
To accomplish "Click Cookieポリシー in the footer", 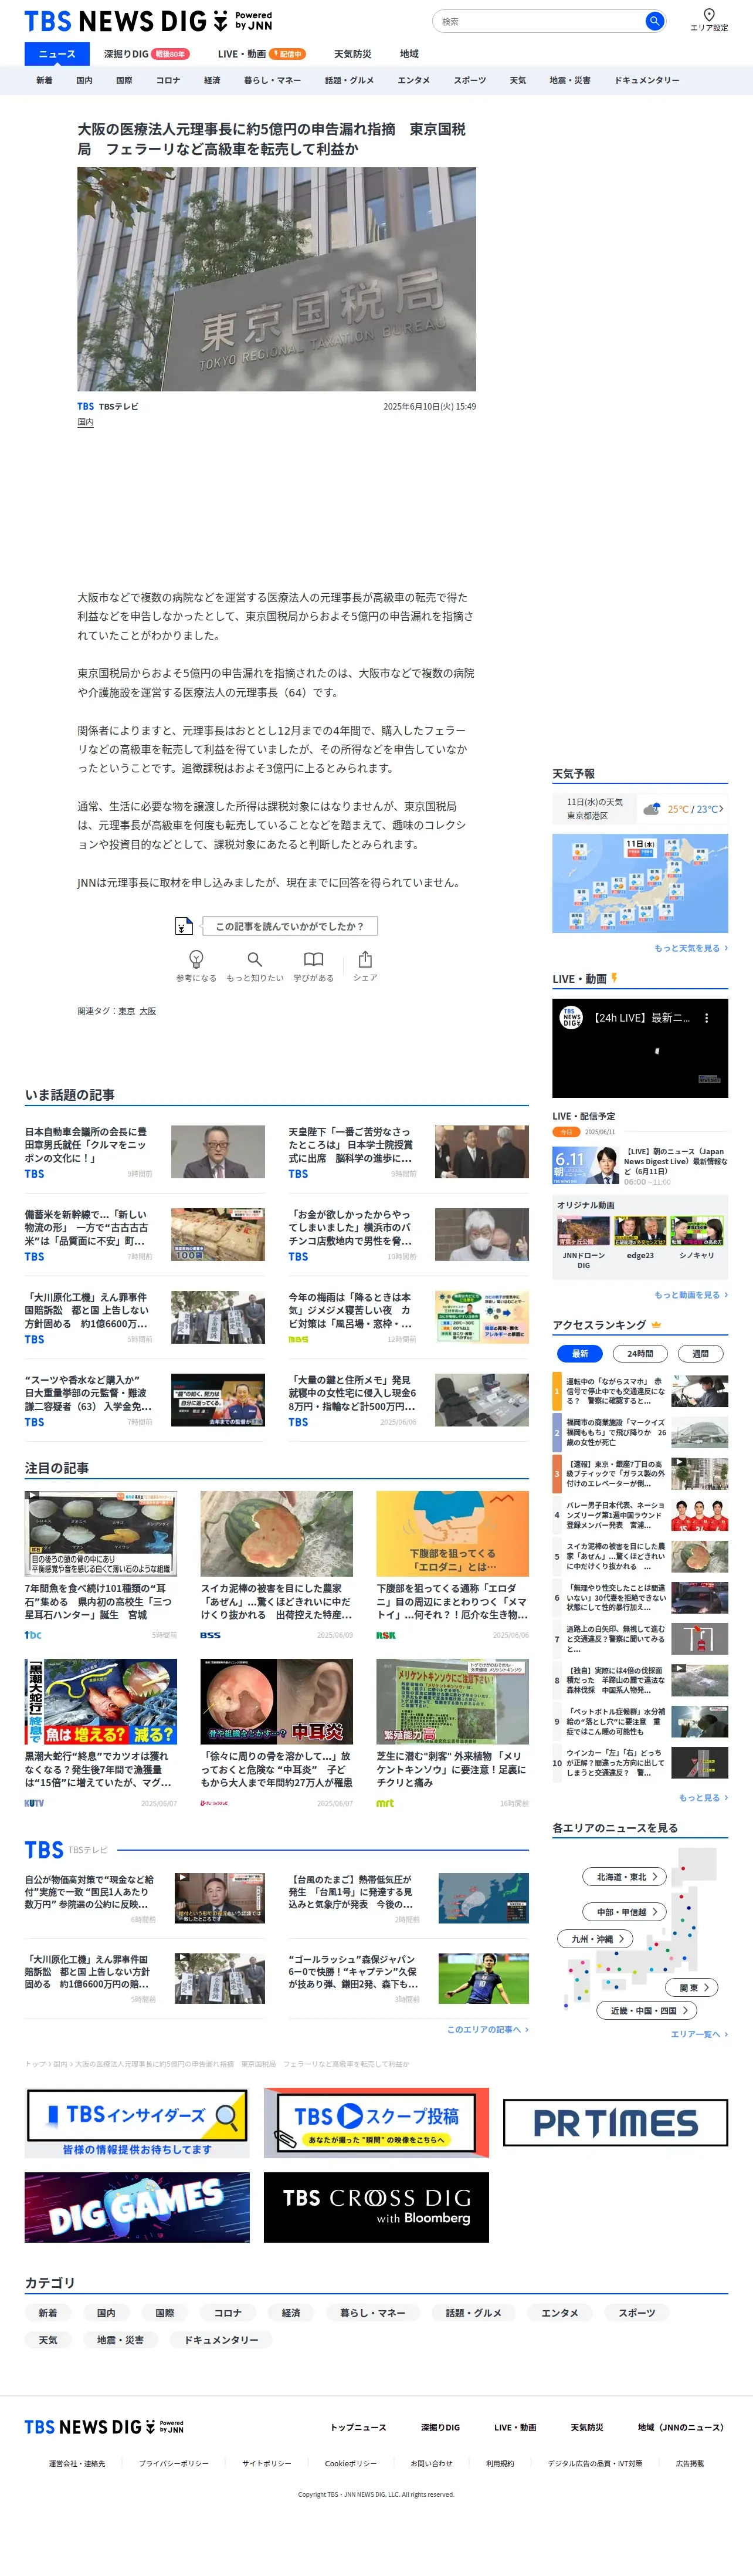I will [x=351, y=2463].
